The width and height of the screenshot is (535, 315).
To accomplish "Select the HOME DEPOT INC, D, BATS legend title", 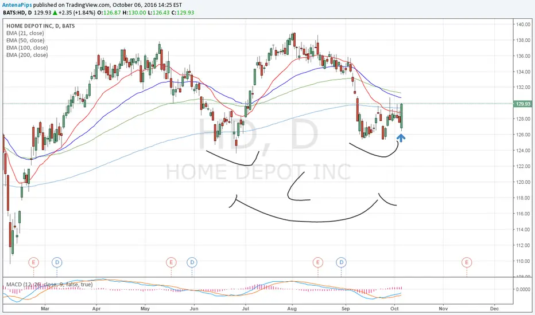I will coord(41,26).
